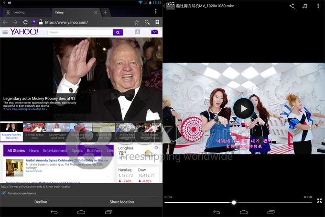This screenshot has width=325, height=217.
Task: Open the Entertainment stories tab
Action: [55, 150]
